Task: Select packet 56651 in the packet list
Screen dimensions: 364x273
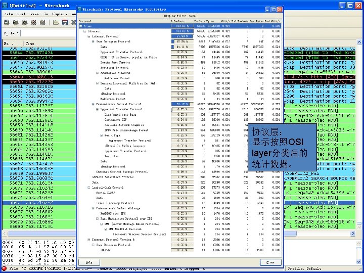Action: click(x=39, y=86)
